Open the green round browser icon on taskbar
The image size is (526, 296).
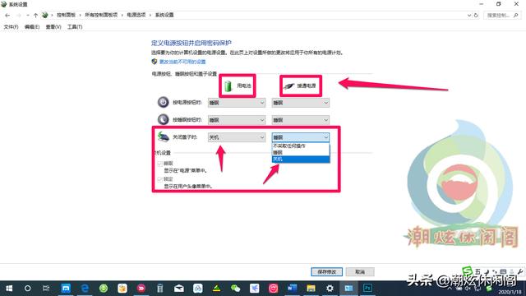[104, 289]
